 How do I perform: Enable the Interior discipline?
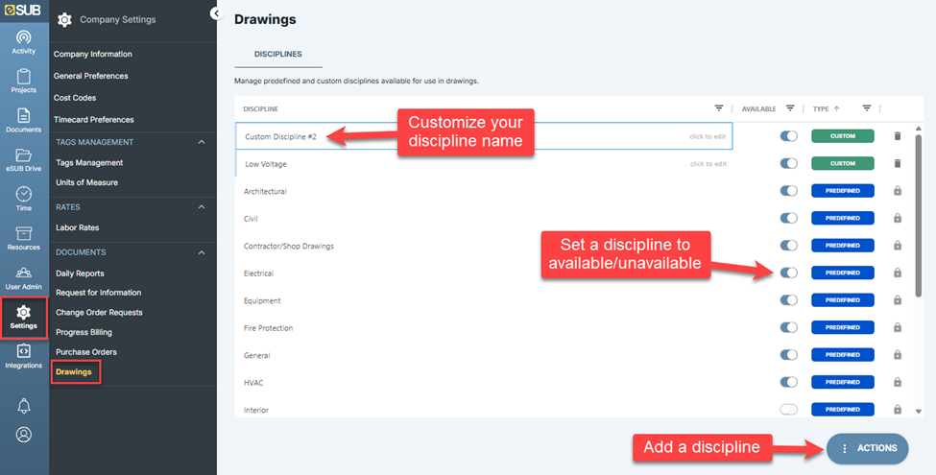click(788, 410)
